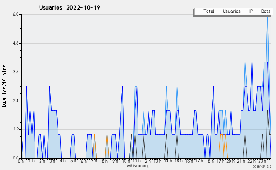The image size is (276, 170).
Task: Click the x-axis label '7 h'
Action: tap(94, 161)
